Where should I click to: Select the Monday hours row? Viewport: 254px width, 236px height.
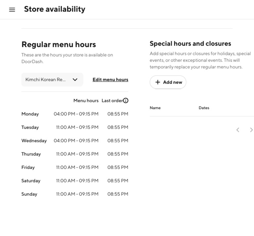pos(75,114)
